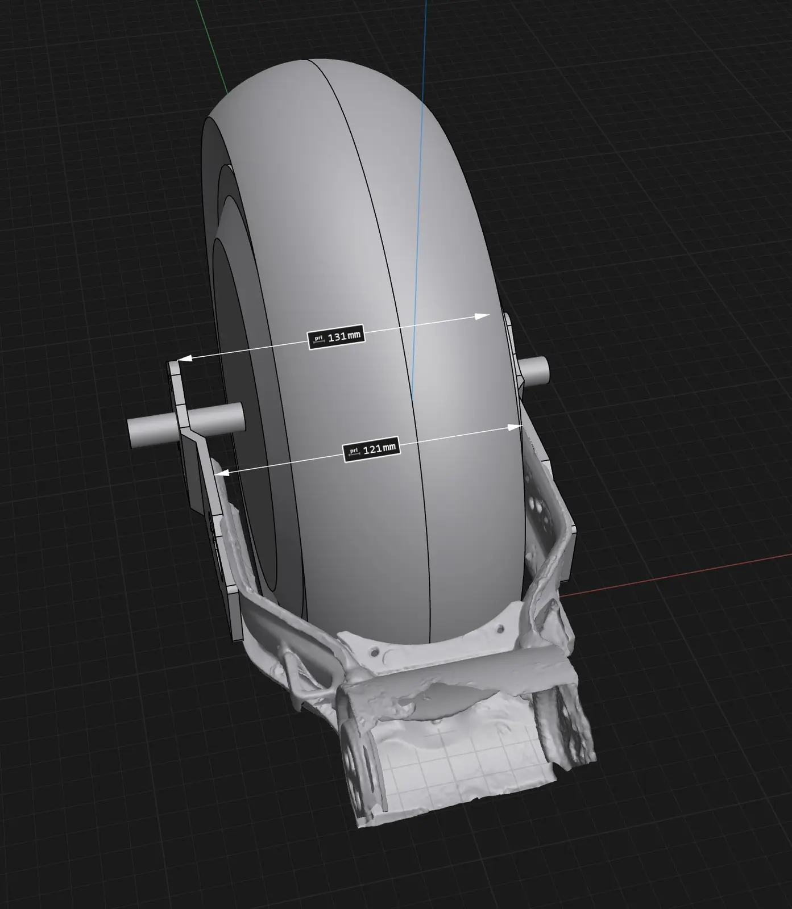Select the 121 mm measurement value
Image resolution: width=792 pixels, height=909 pixels.
point(379,449)
